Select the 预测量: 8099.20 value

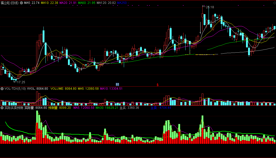tap(59, 108)
